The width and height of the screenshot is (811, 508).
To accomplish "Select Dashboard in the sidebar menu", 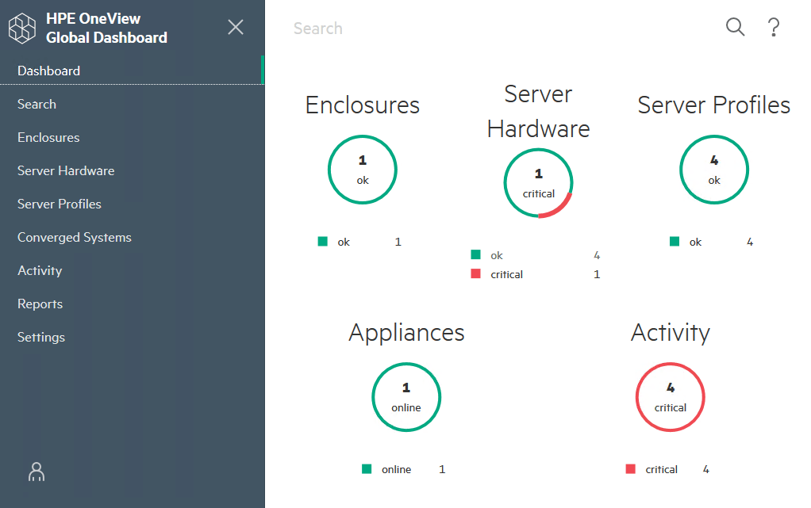I will pos(132,71).
